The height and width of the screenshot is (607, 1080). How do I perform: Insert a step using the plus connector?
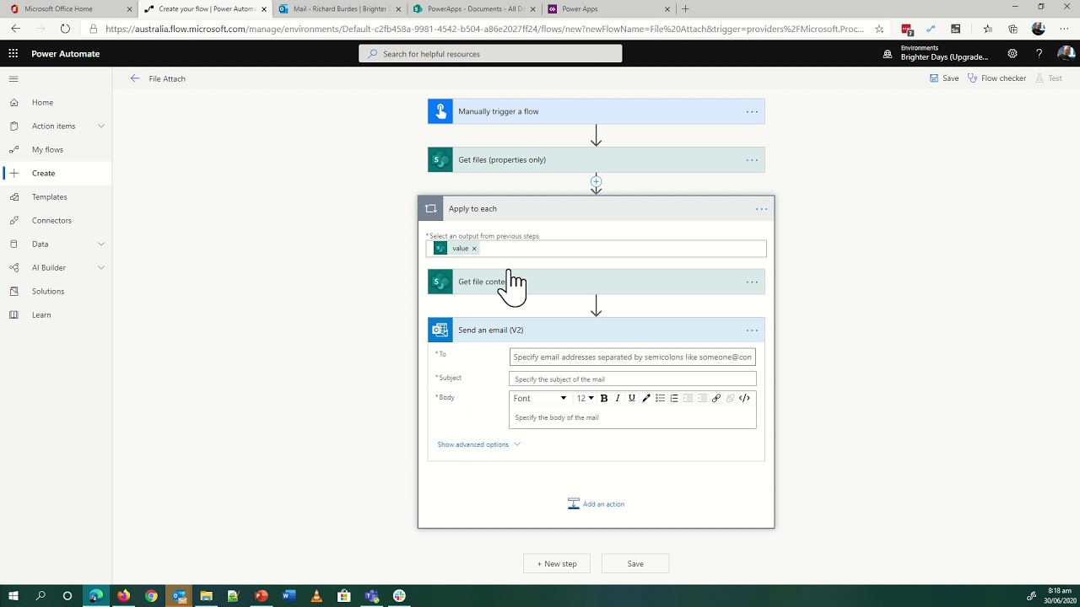(596, 181)
